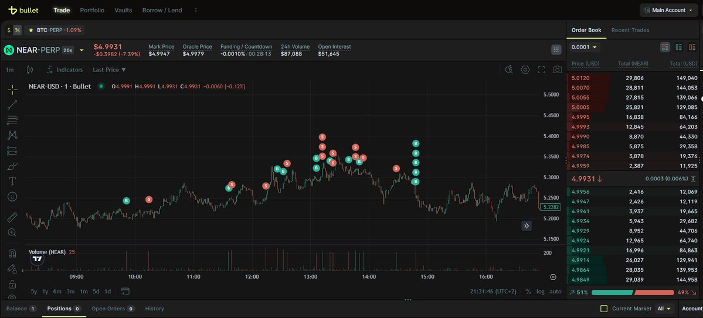703x318 pixels.
Task: Open the forecasting and measurement tools
Action: point(12,151)
